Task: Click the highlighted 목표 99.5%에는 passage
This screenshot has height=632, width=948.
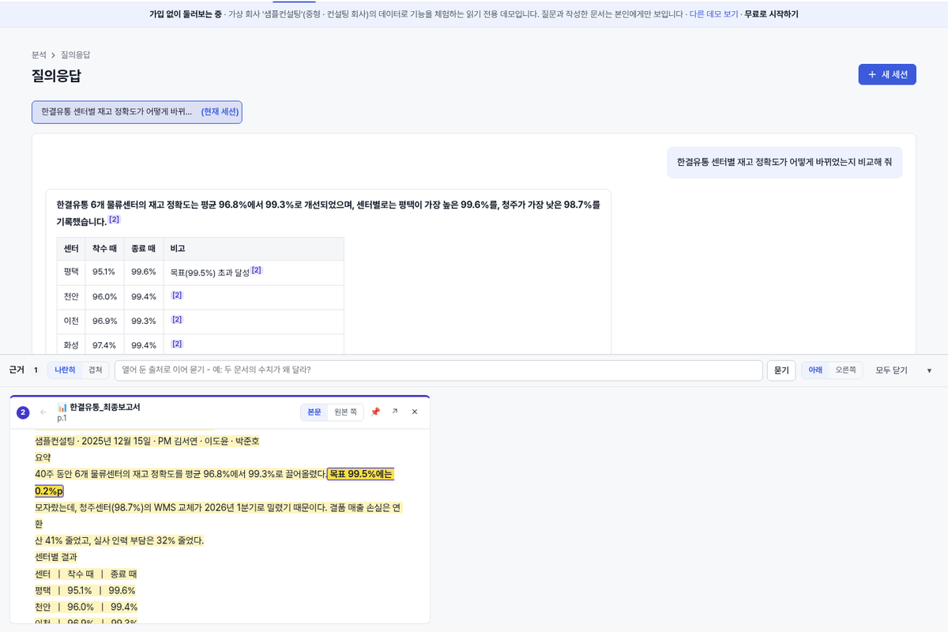Action: 360,474
